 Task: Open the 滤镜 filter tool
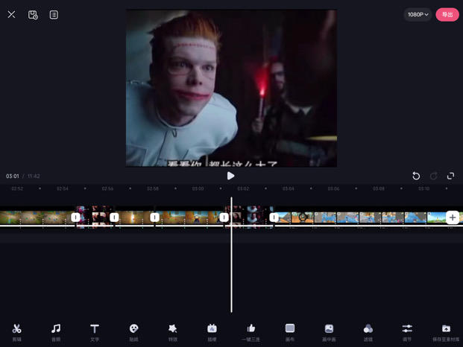(368, 333)
